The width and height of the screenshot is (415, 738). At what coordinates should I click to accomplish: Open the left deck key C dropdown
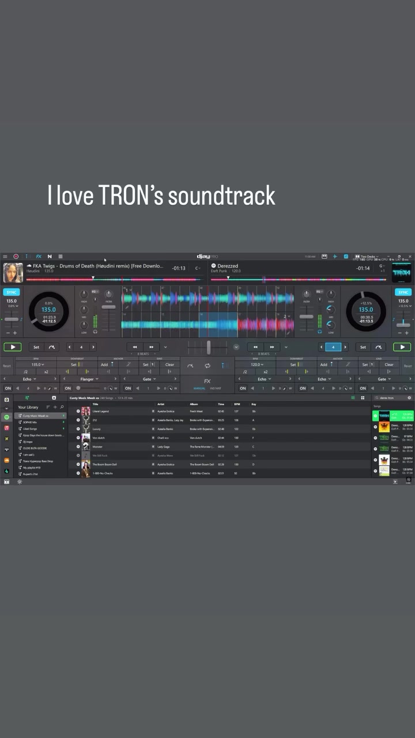pos(198,268)
